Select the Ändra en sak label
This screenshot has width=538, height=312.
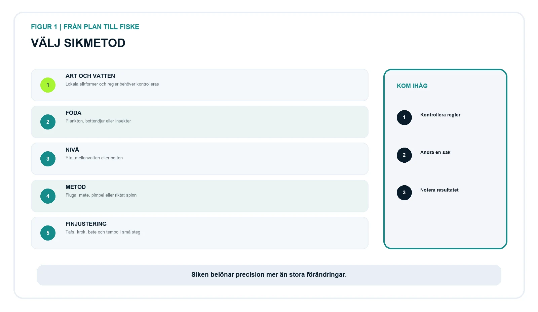[435, 152]
